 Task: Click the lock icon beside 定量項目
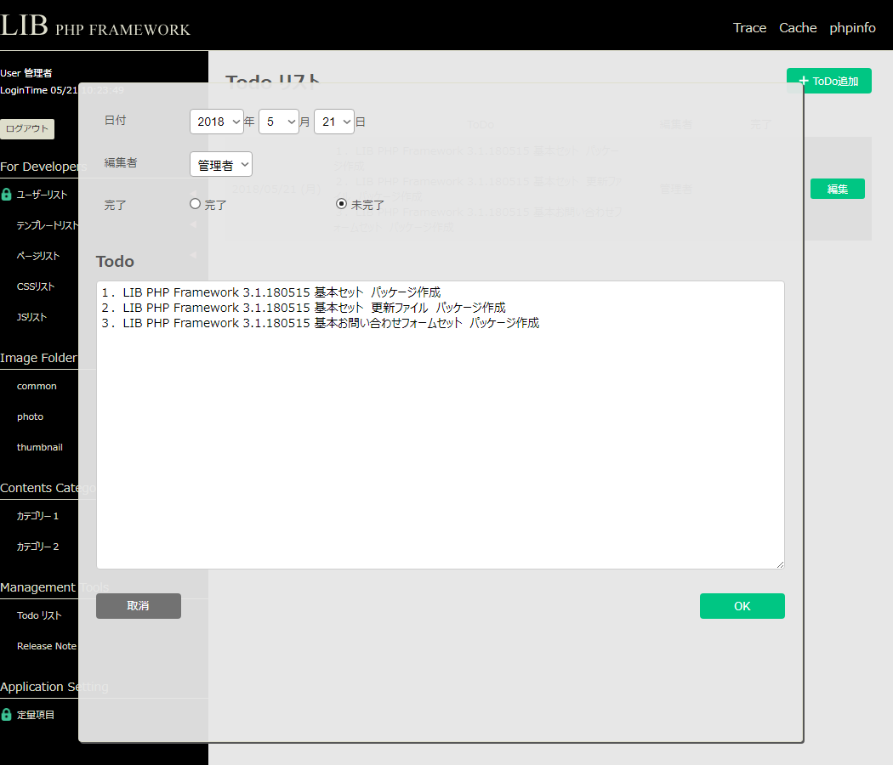click(x=7, y=715)
